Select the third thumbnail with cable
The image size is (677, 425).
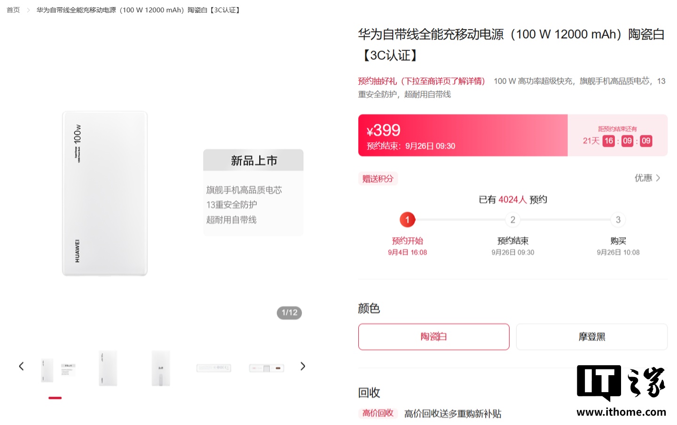tap(161, 369)
